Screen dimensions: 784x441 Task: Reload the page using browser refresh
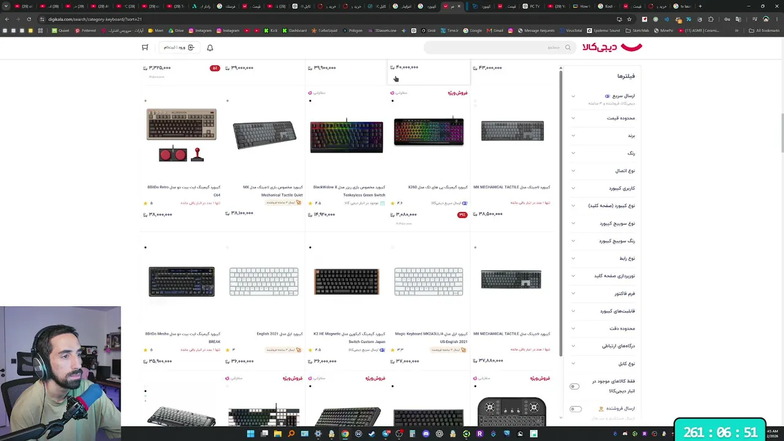click(x=29, y=19)
